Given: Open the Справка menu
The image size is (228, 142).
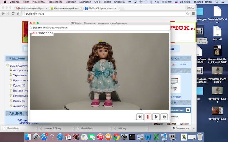Looking at the screenshot, I should pyautogui.click(x=119, y=2).
